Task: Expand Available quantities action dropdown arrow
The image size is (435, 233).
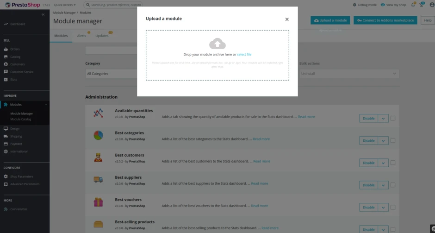Action: (383, 118)
